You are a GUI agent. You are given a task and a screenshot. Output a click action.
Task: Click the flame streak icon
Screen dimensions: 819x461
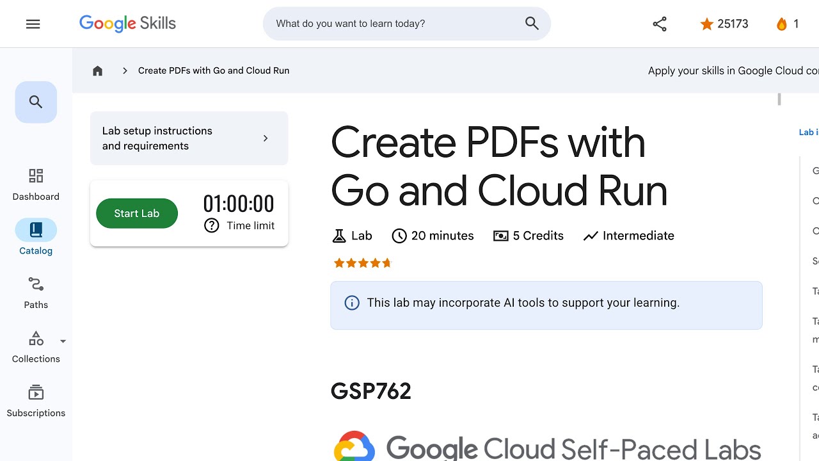coord(781,24)
